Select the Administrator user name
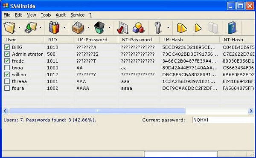The height and width of the screenshot is (158, 256). [x=28, y=54]
